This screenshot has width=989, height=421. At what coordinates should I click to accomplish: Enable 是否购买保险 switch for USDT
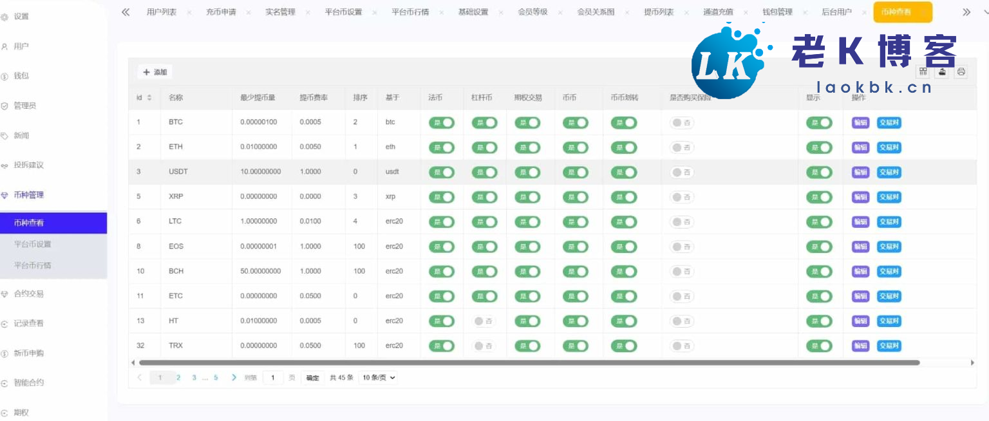681,173
